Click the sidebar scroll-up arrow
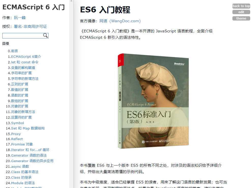 click(71, 1)
